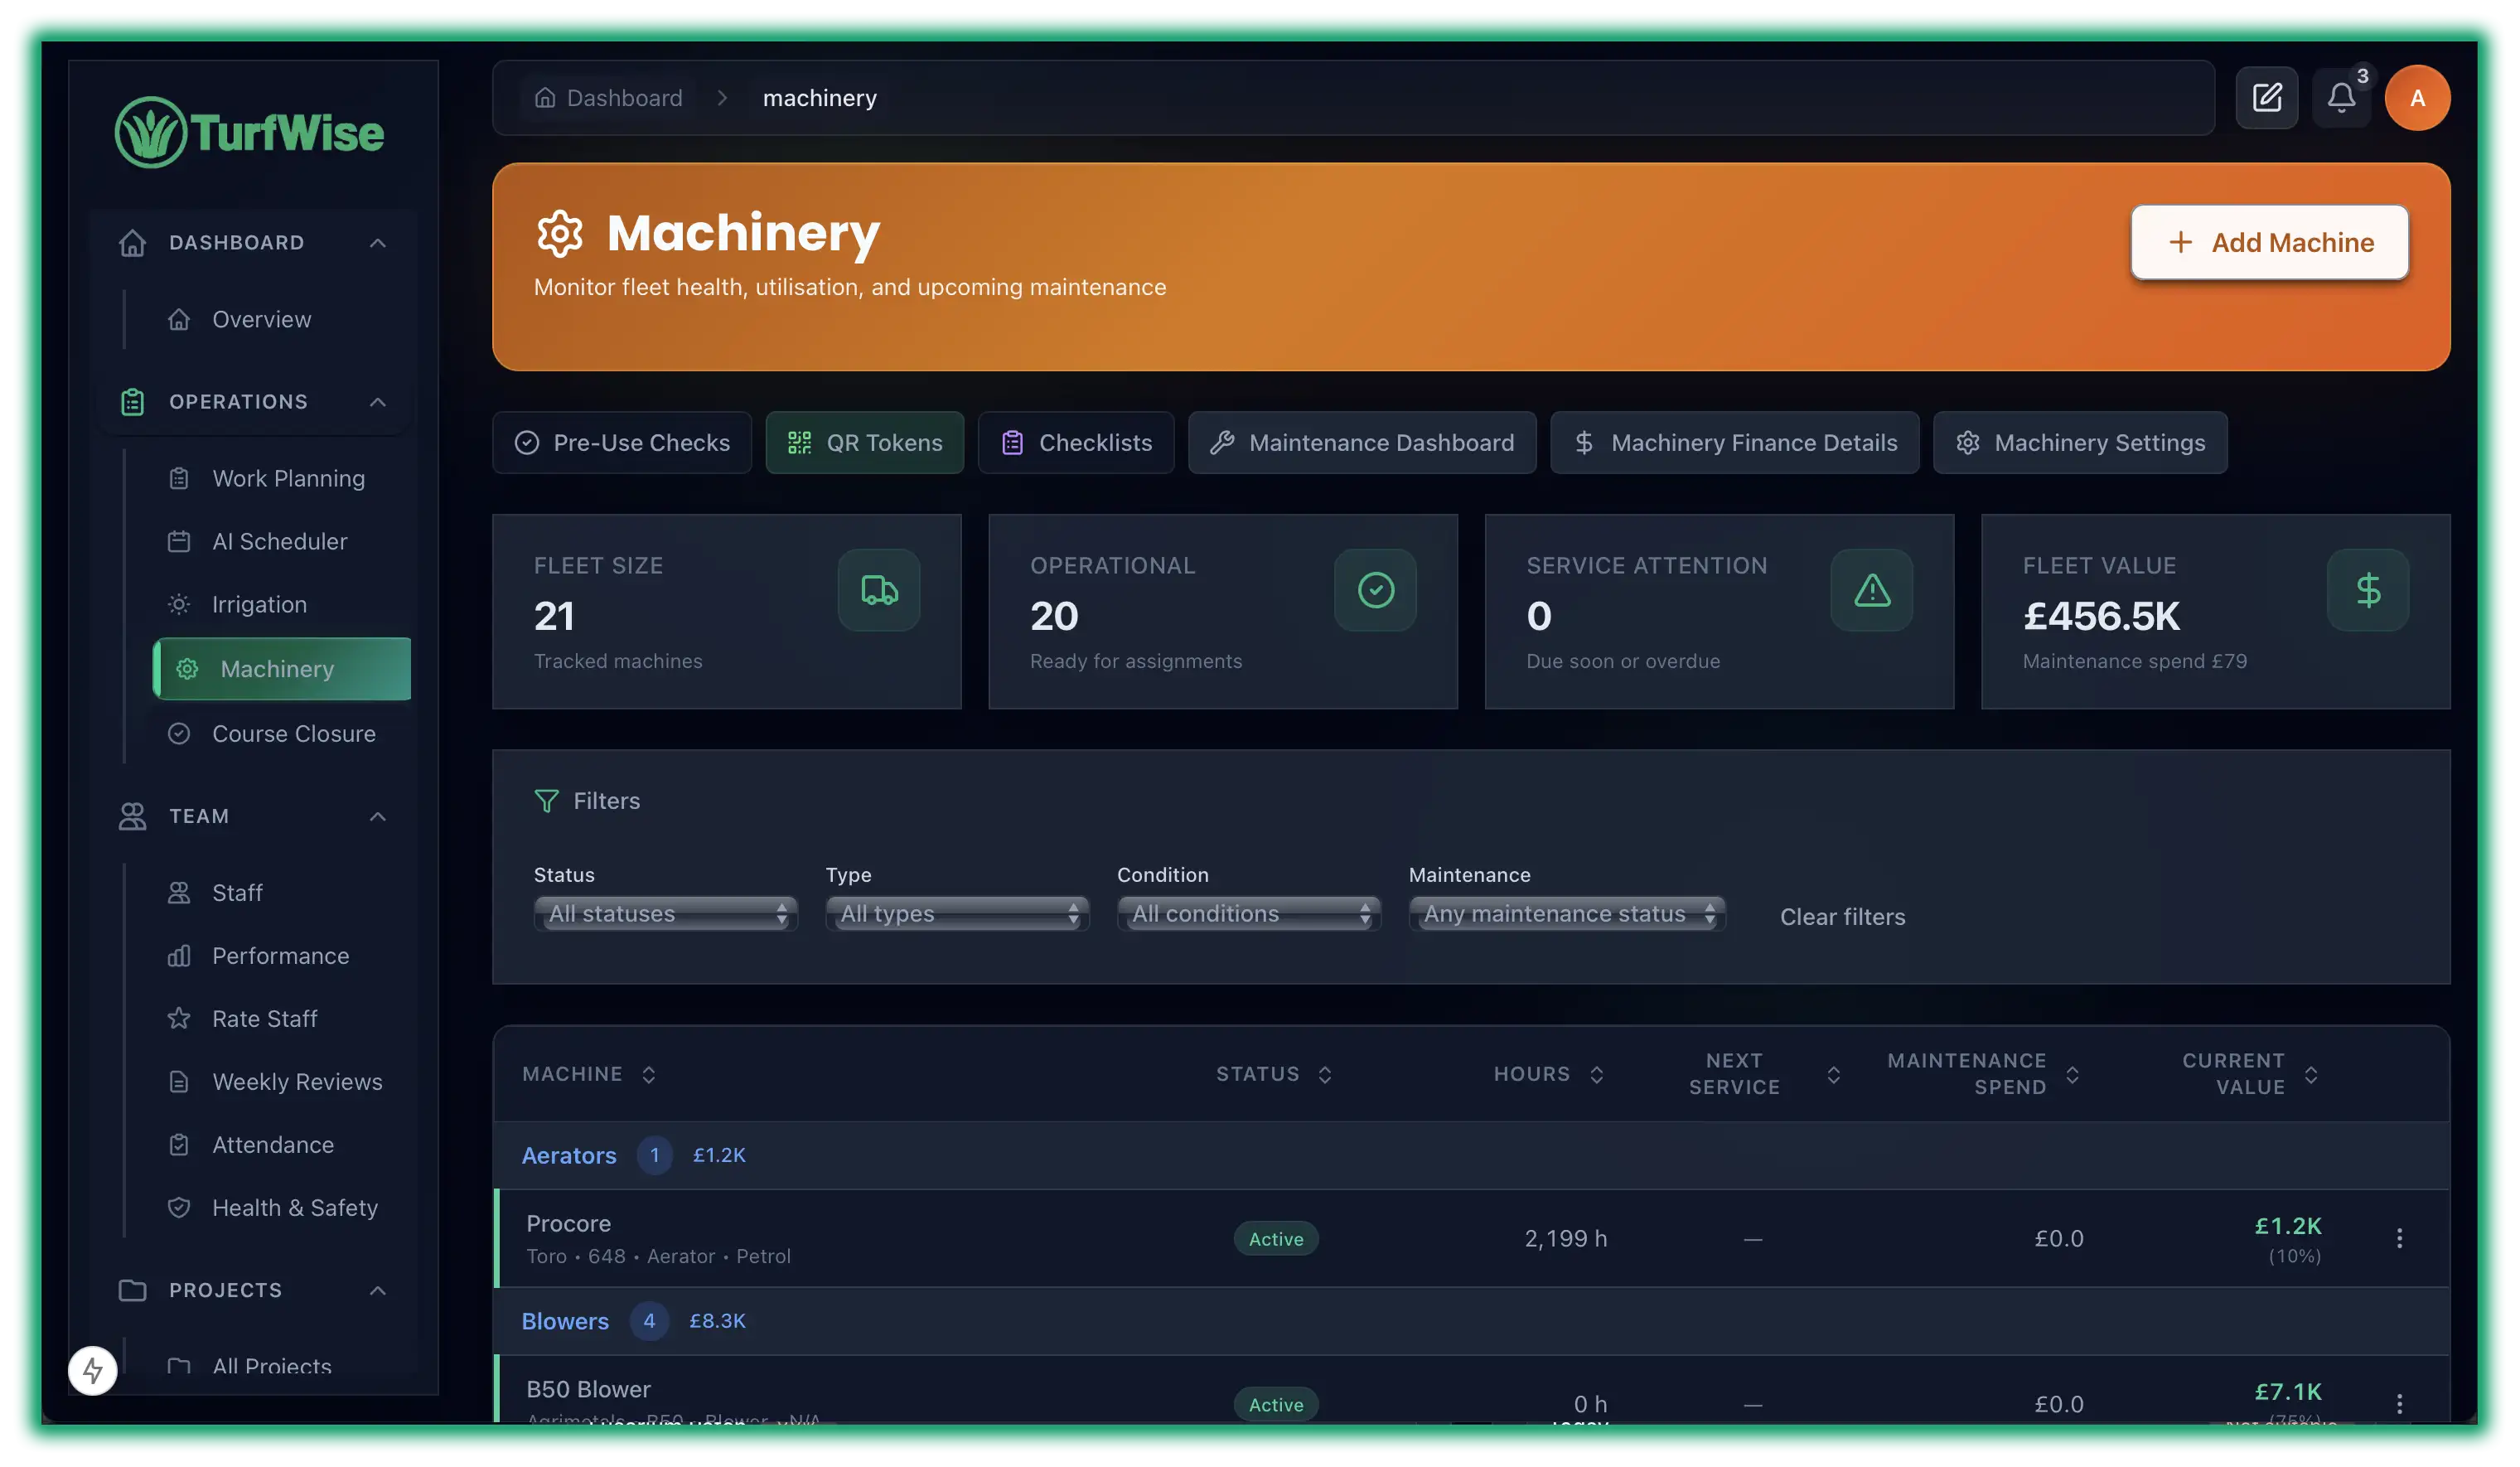Collapse the Operations sidebar section
Image resolution: width=2520 pixels, height=1467 pixels.
tap(377, 402)
